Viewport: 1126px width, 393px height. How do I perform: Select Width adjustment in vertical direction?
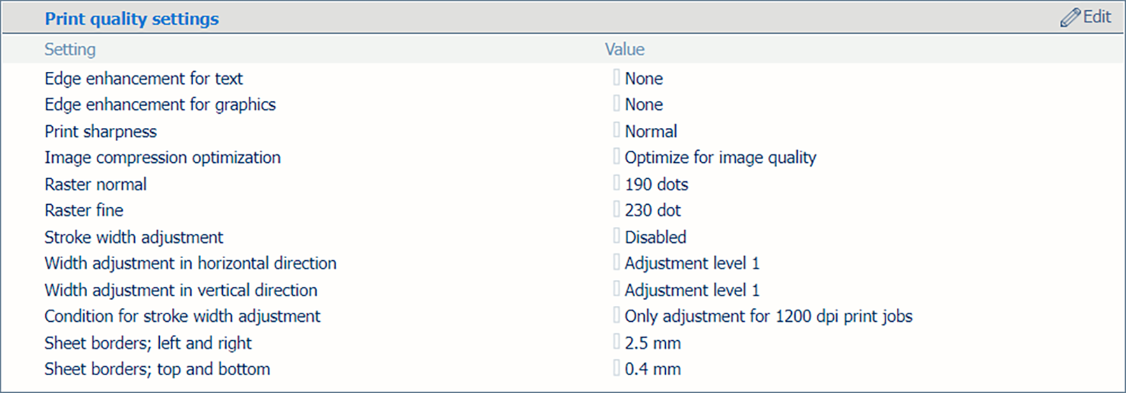pos(181,290)
